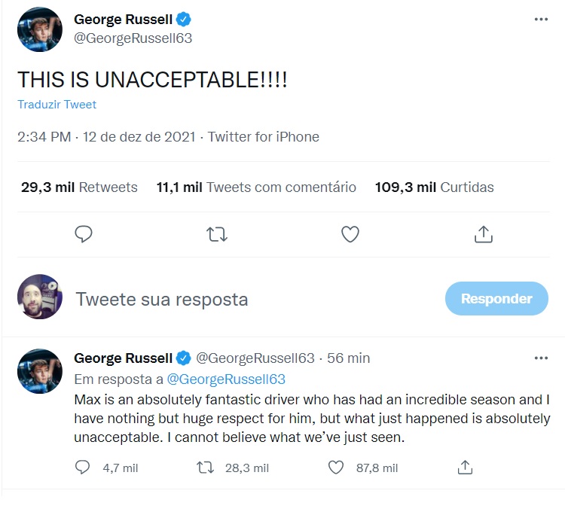This screenshot has height=521, width=565.
Task: Click reply icon showing 4,7 mil
Action: (x=82, y=468)
